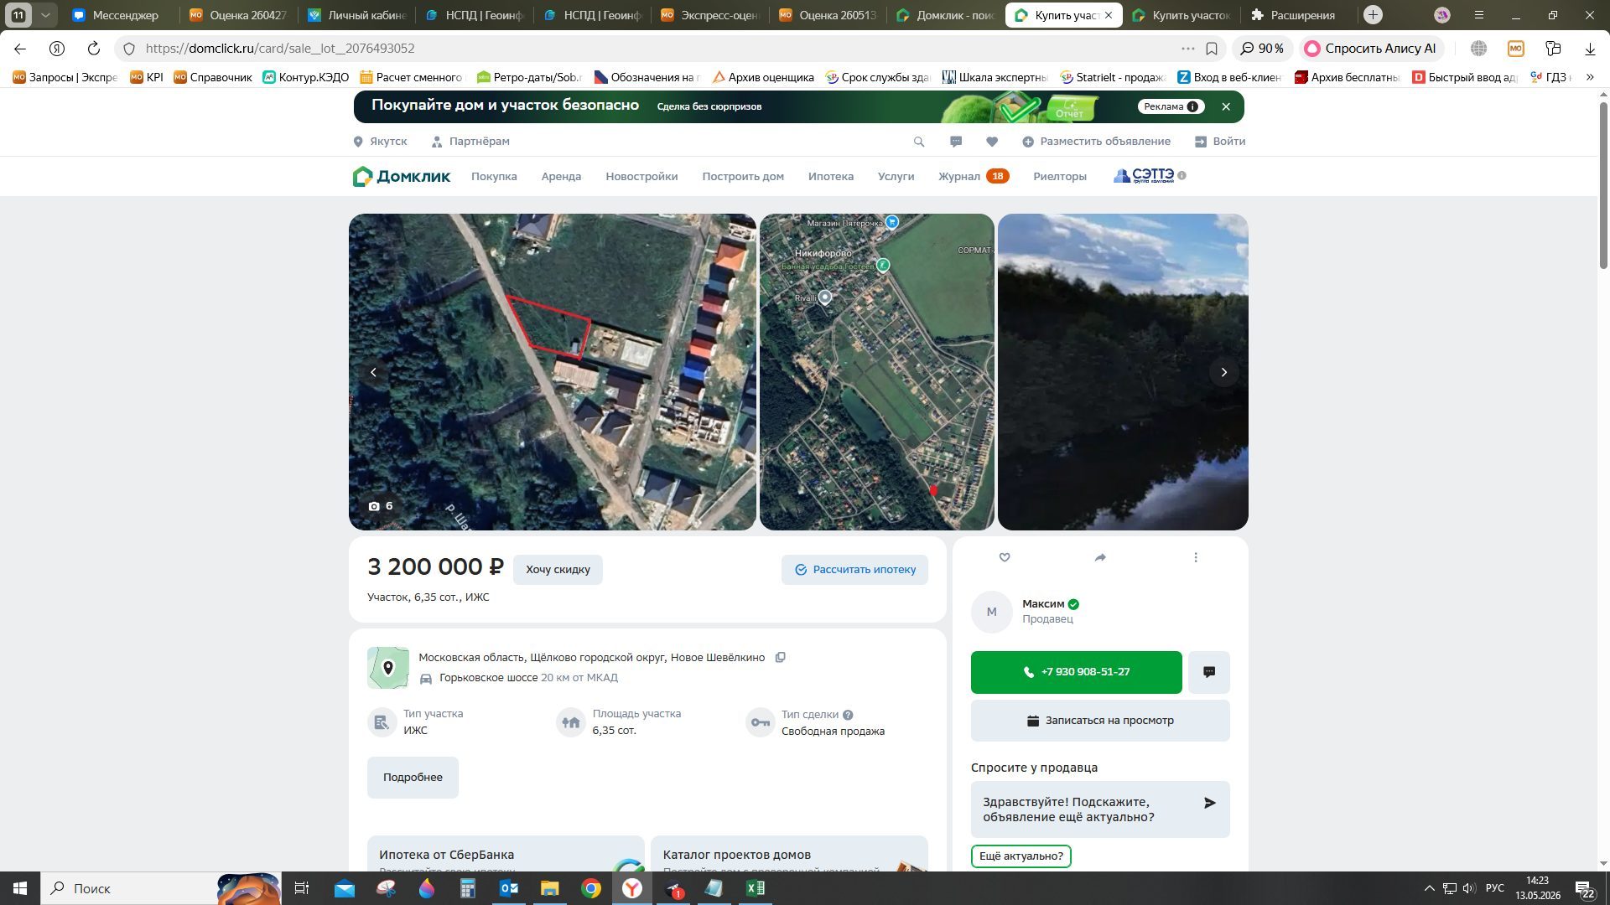This screenshot has width=1610, height=905.
Task: Show the previous photo in the gallery
Action: click(x=373, y=372)
